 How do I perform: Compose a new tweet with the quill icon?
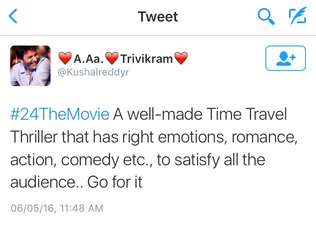point(297,17)
